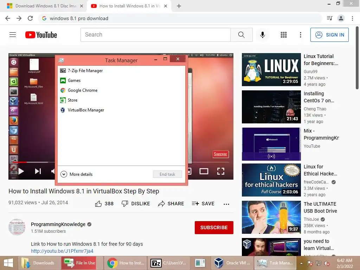This screenshot has height=270, width=360.
Task: Open Downloads folder in the taskbar
Action: [39, 263]
